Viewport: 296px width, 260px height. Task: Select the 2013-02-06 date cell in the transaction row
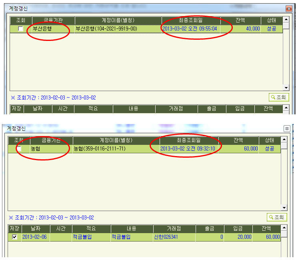(35, 237)
